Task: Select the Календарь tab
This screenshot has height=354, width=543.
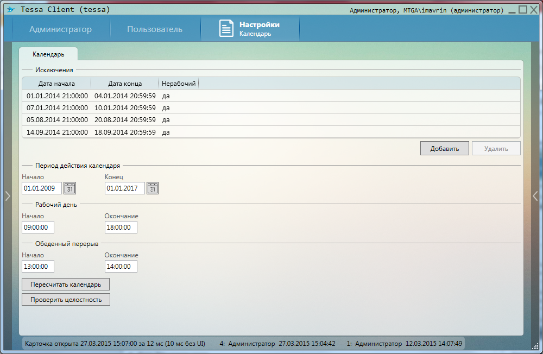Action: pos(48,54)
